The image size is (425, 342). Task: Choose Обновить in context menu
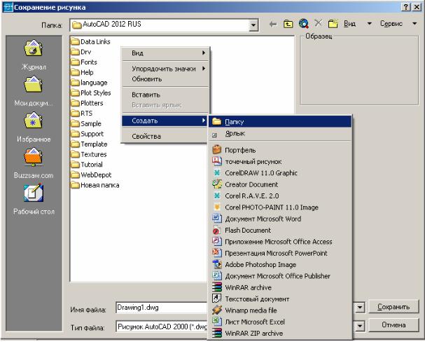pos(165,79)
